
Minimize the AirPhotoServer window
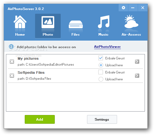tap(133, 8)
